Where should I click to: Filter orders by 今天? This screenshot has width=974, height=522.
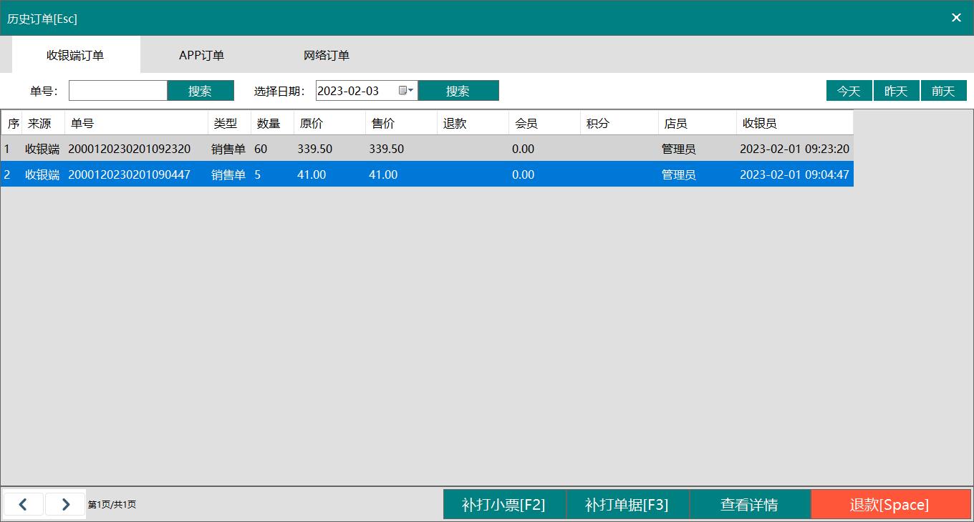point(849,91)
